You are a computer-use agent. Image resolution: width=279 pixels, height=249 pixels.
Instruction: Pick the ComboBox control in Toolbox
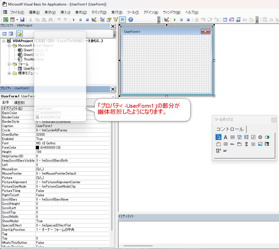(x=239, y=137)
